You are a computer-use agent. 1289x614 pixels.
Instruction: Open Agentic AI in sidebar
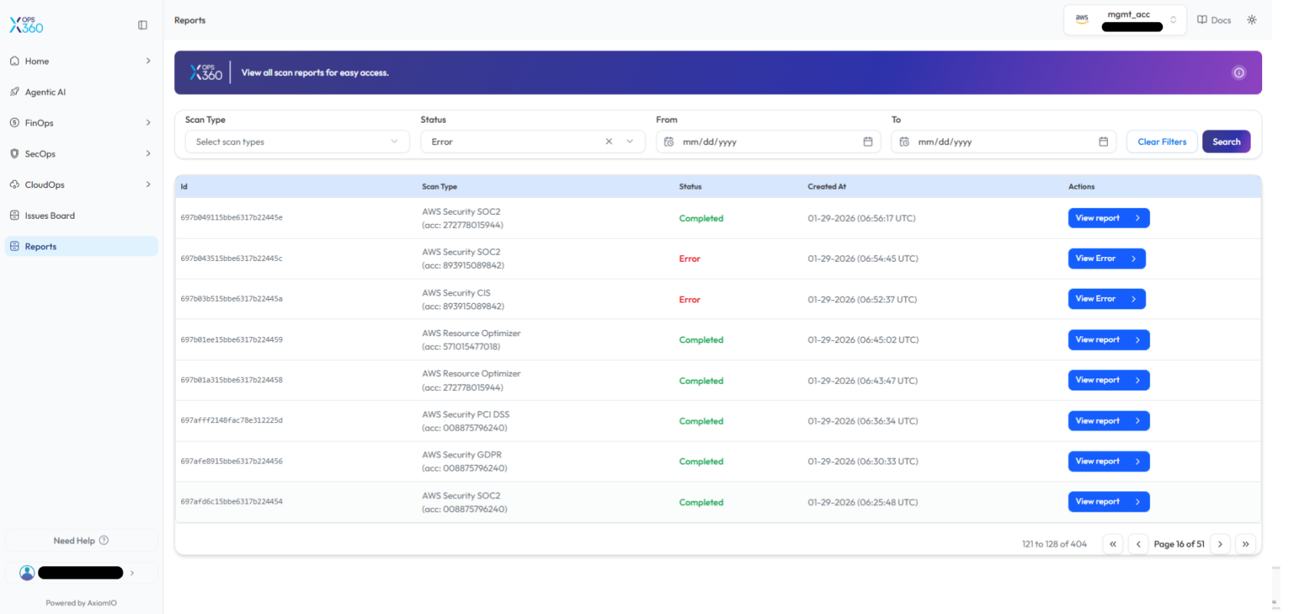(45, 92)
